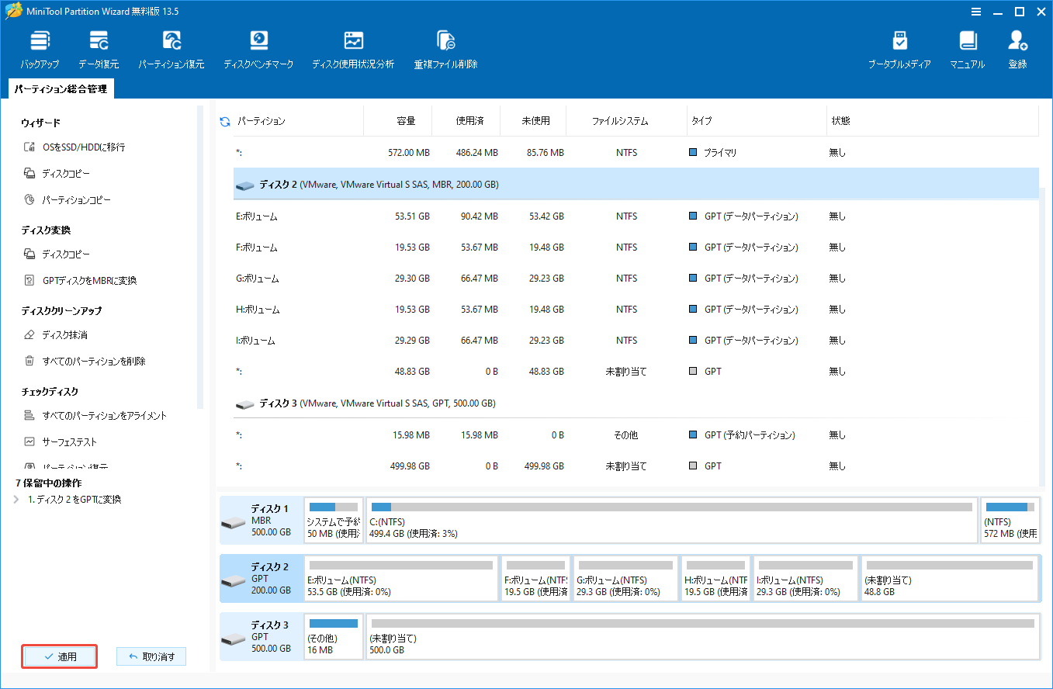
Task: Open ディスク使用状況分析 analyzer
Action: pos(353,48)
